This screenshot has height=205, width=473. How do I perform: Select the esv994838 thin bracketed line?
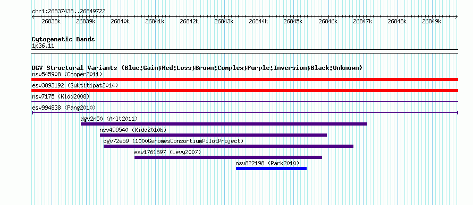244,113
